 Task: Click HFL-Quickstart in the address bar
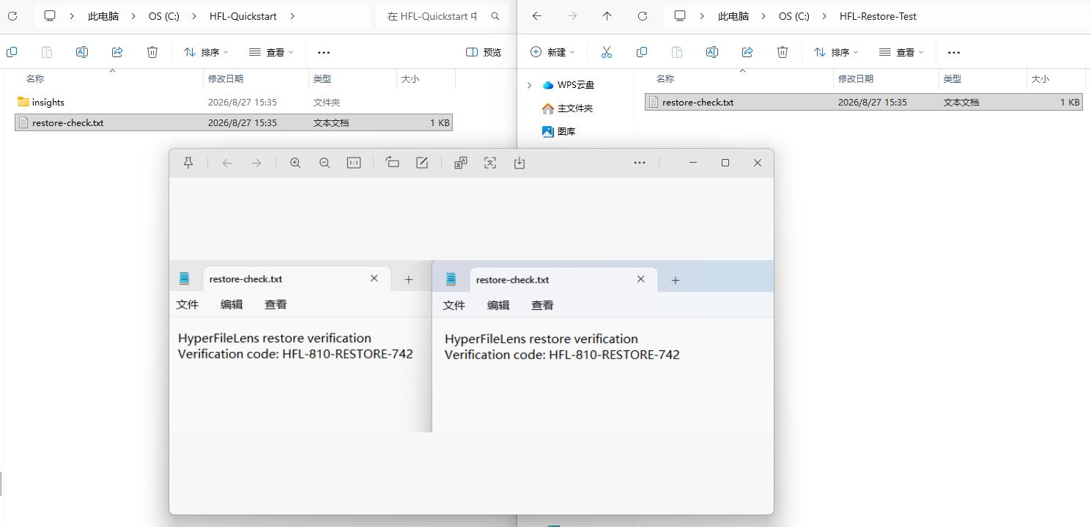[245, 16]
